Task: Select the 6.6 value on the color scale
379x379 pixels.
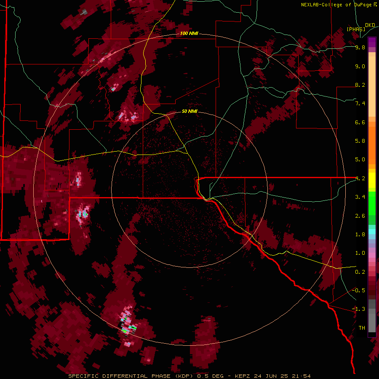Action: [x=360, y=122]
